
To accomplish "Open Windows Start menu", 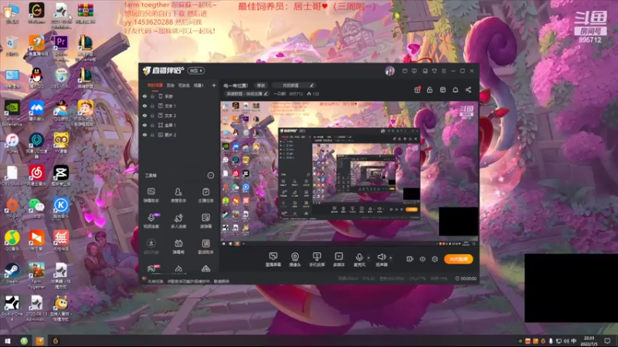I will (8, 341).
